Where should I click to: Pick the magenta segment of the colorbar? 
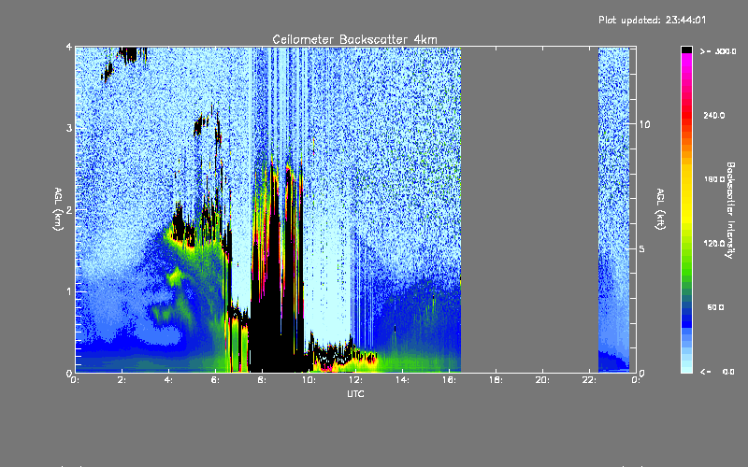coord(686,62)
